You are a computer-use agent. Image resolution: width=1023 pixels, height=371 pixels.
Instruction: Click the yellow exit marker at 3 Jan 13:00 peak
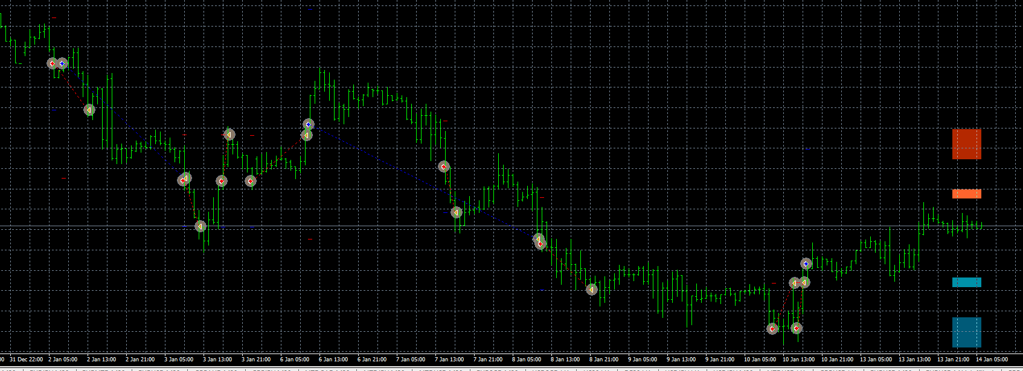coord(229,135)
